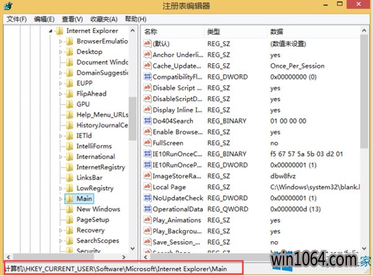Expand the Desktop key
Viewport: 373px width, 276px height.
[61, 52]
